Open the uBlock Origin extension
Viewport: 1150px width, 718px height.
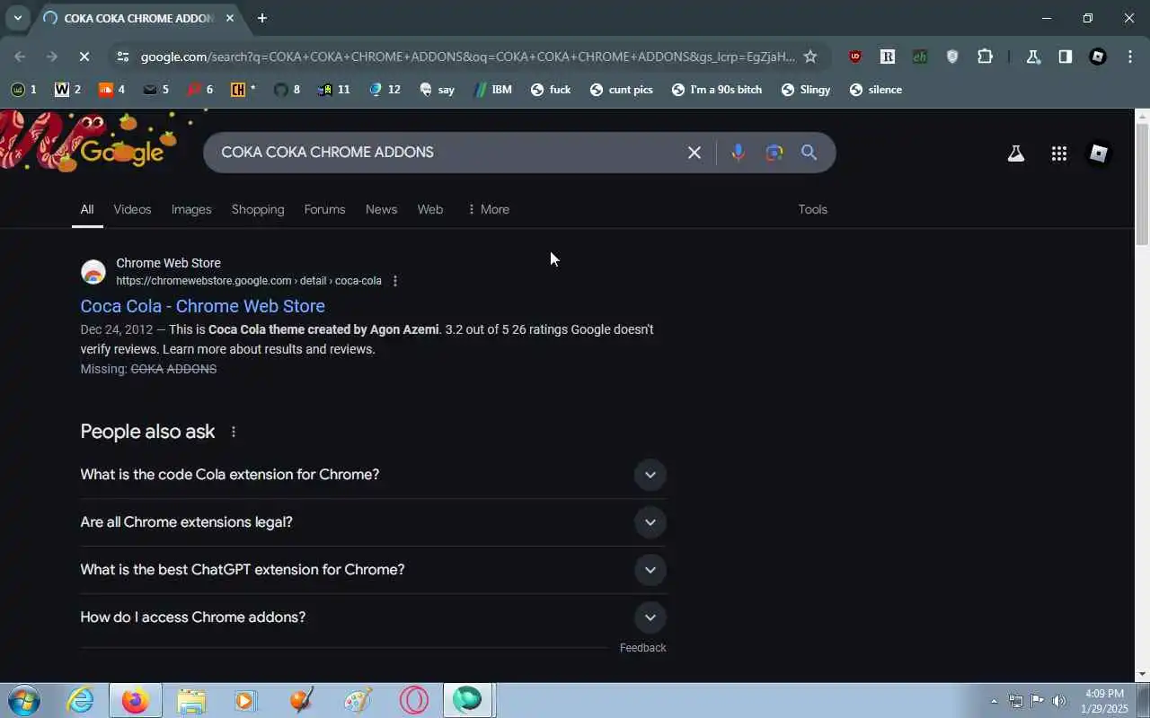[x=854, y=57]
